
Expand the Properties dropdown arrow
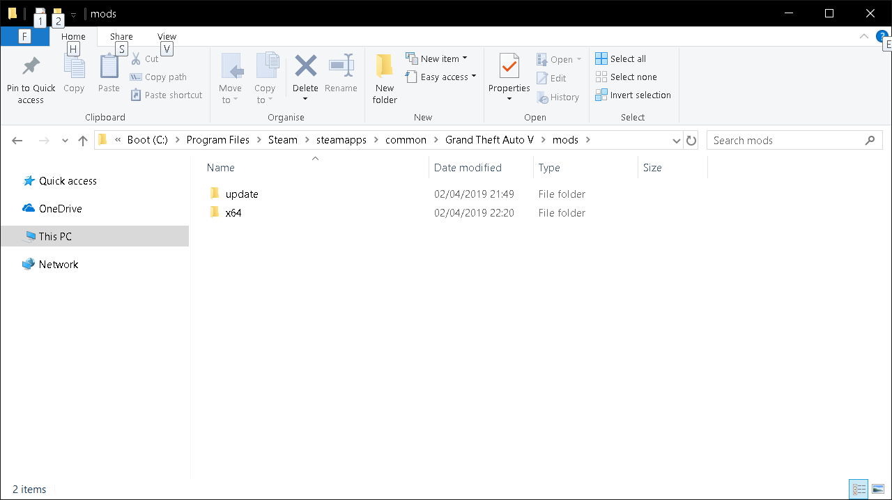(509, 99)
